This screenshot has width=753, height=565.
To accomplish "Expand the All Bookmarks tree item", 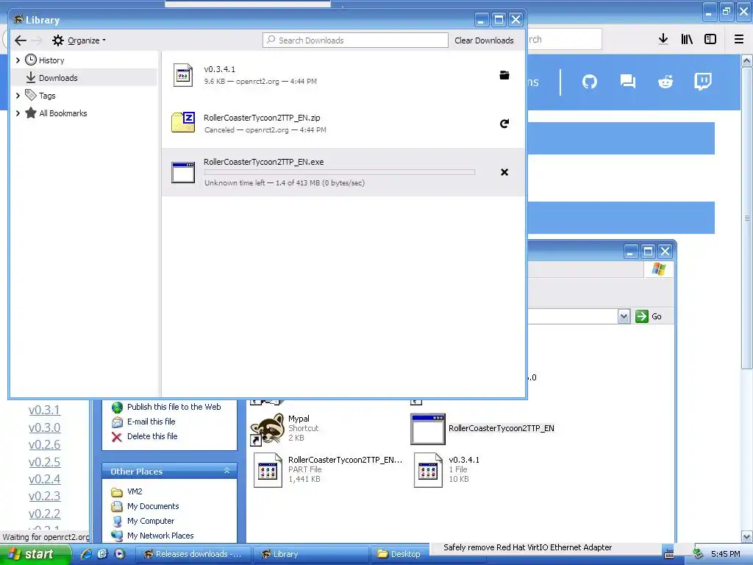I will 18,113.
